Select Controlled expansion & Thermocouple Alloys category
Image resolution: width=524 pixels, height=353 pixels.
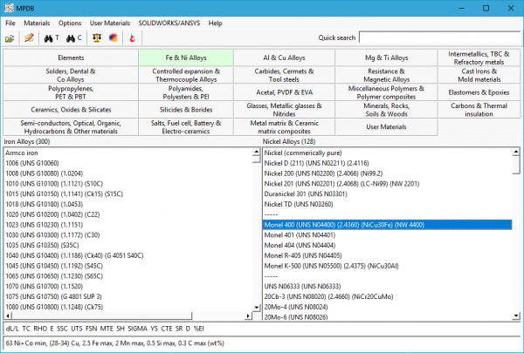[x=186, y=75]
